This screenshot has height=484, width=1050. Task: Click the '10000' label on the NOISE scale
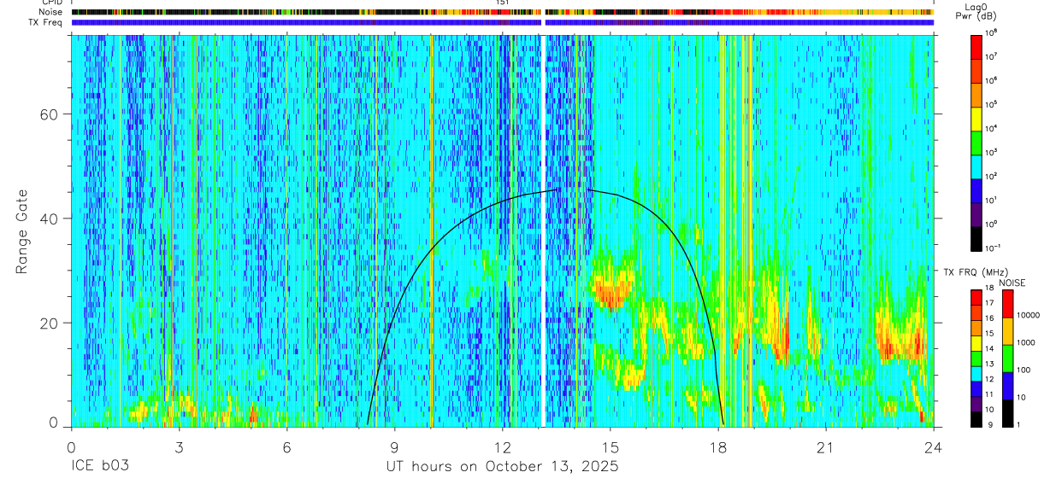1030,315
